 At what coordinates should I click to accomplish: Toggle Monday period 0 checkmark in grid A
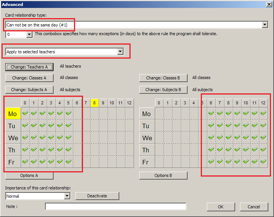[25, 113]
